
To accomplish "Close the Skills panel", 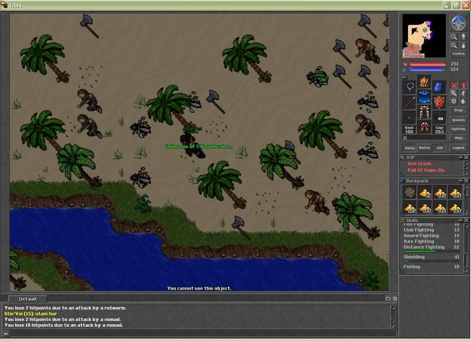I will 466,220.
